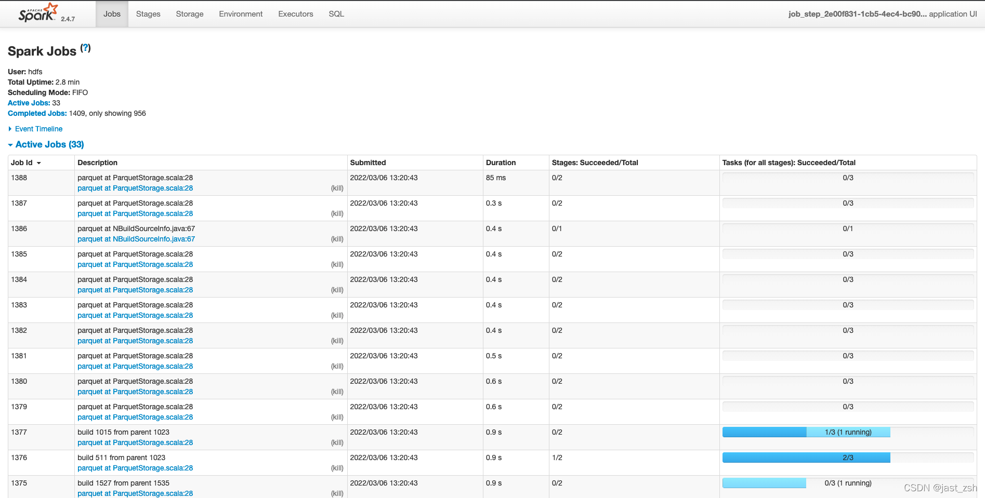This screenshot has width=985, height=498.
Task: Open parquet link for job 1379
Action: pos(135,417)
